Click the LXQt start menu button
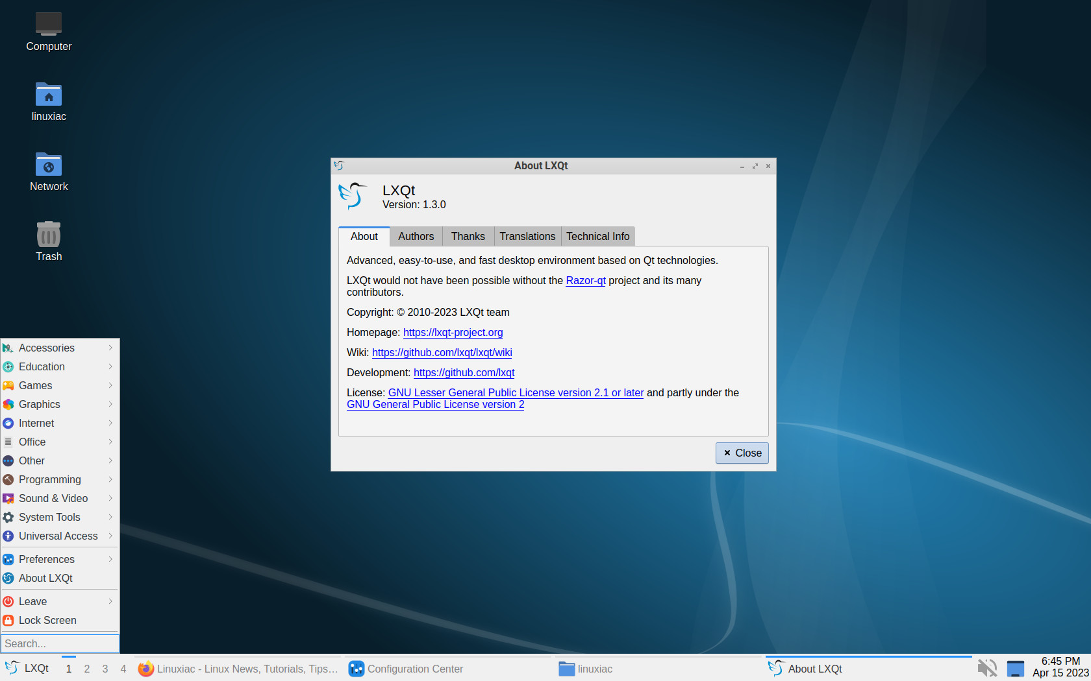Viewport: 1091px width, 681px height. [x=28, y=668]
